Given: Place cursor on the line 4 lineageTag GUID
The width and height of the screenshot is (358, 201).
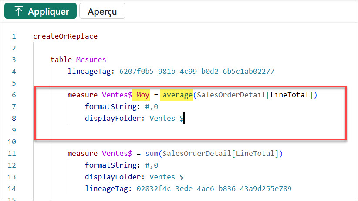Looking at the screenshot, I should pos(196,71).
